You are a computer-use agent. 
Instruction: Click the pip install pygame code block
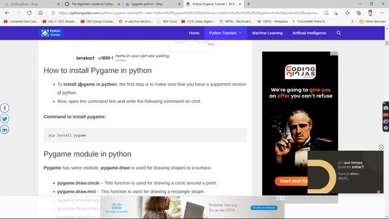click(145, 135)
